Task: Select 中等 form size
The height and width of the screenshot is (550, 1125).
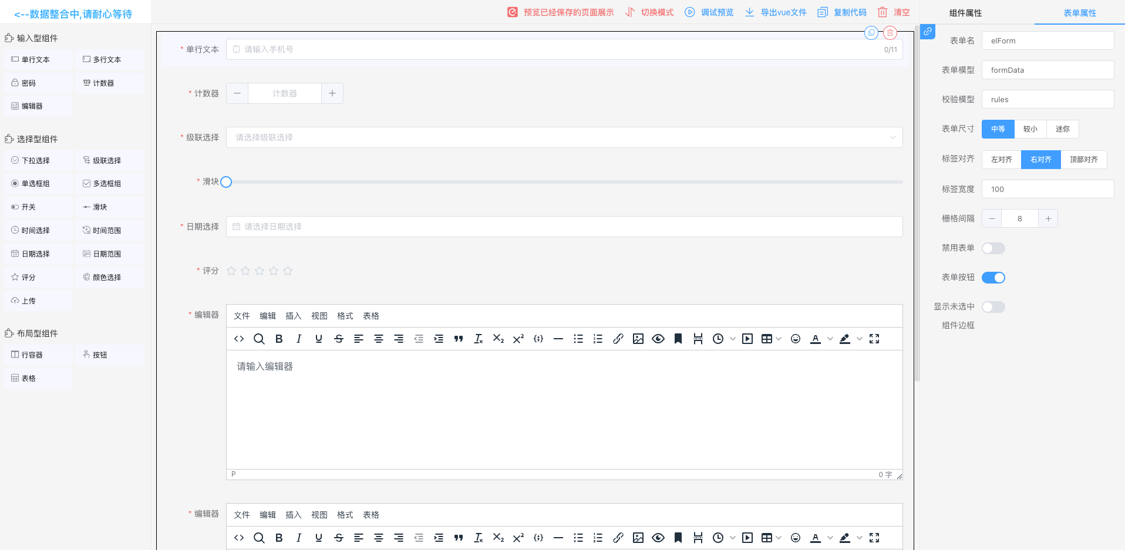Action: [998, 129]
